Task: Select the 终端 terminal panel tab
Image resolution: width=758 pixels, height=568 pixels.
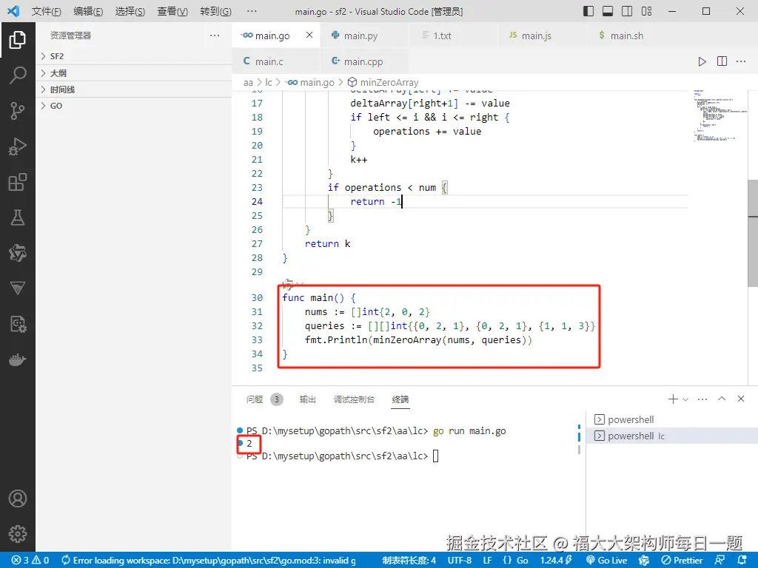Action: tap(400, 399)
